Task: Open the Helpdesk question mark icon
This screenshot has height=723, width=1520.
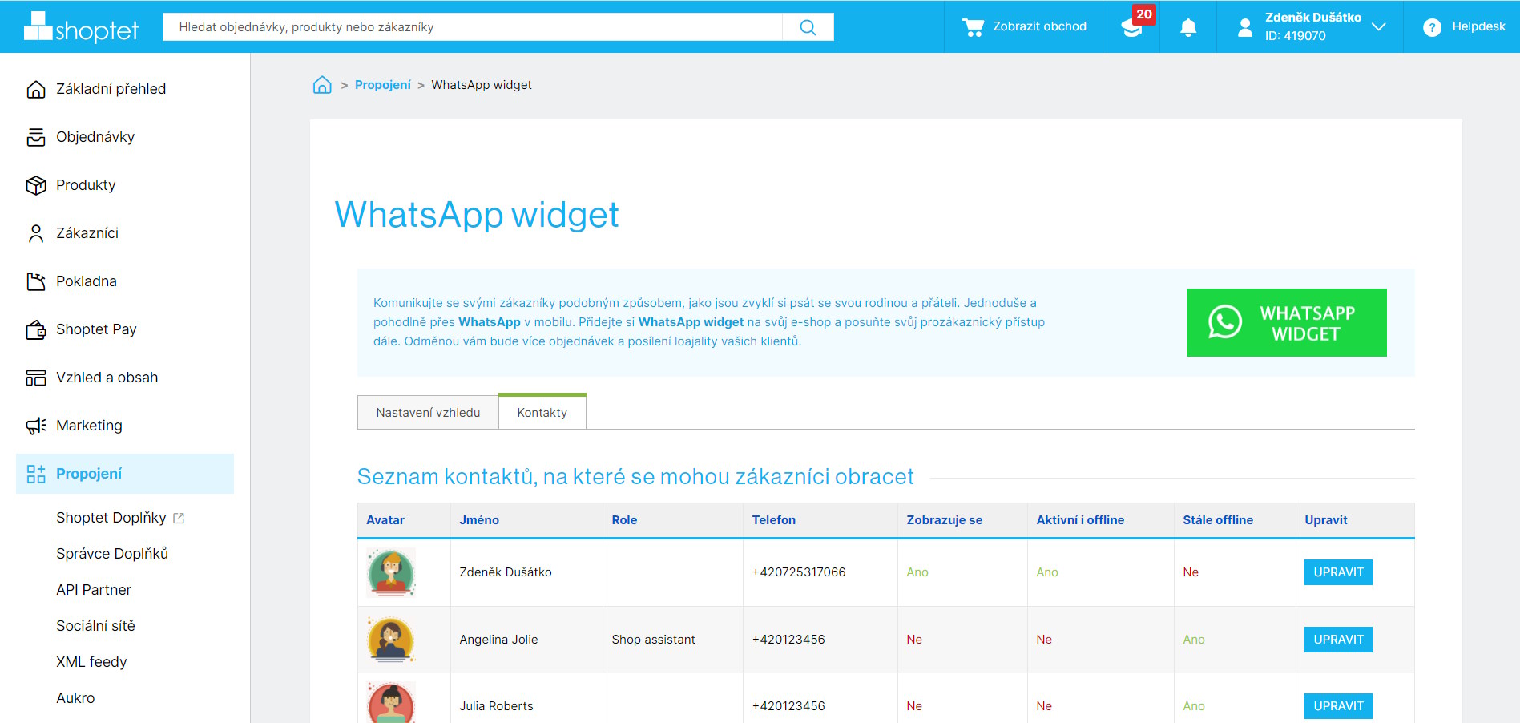Action: click(x=1432, y=27)
